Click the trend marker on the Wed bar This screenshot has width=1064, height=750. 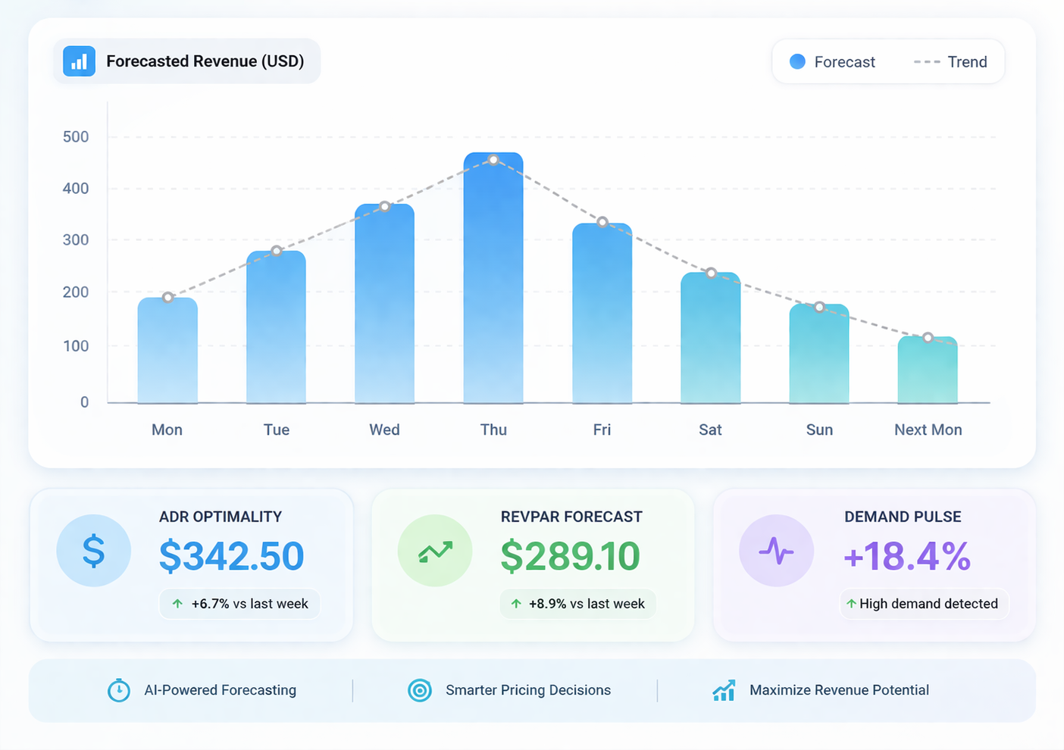pyautogui.click(x=385, y=207)
